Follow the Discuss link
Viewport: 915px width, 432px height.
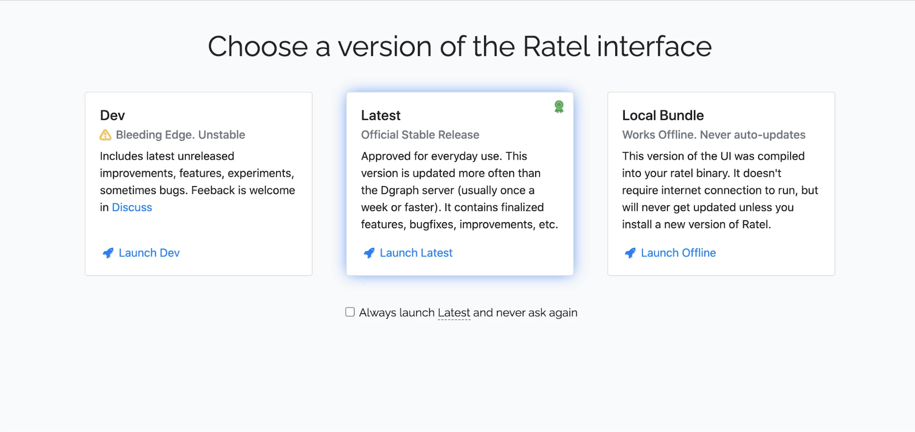[132, 208]
